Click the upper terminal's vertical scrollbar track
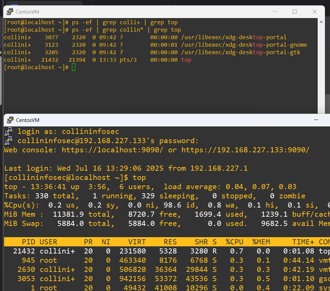Screen dimensions: 330x291 pos(321,68)
